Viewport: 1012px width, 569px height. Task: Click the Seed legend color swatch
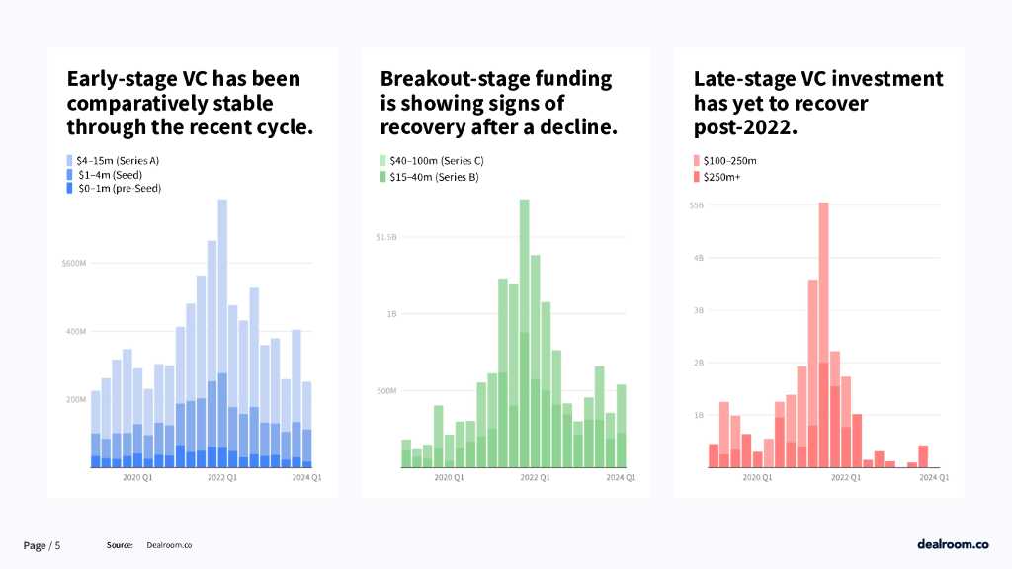tap(69, 174)
